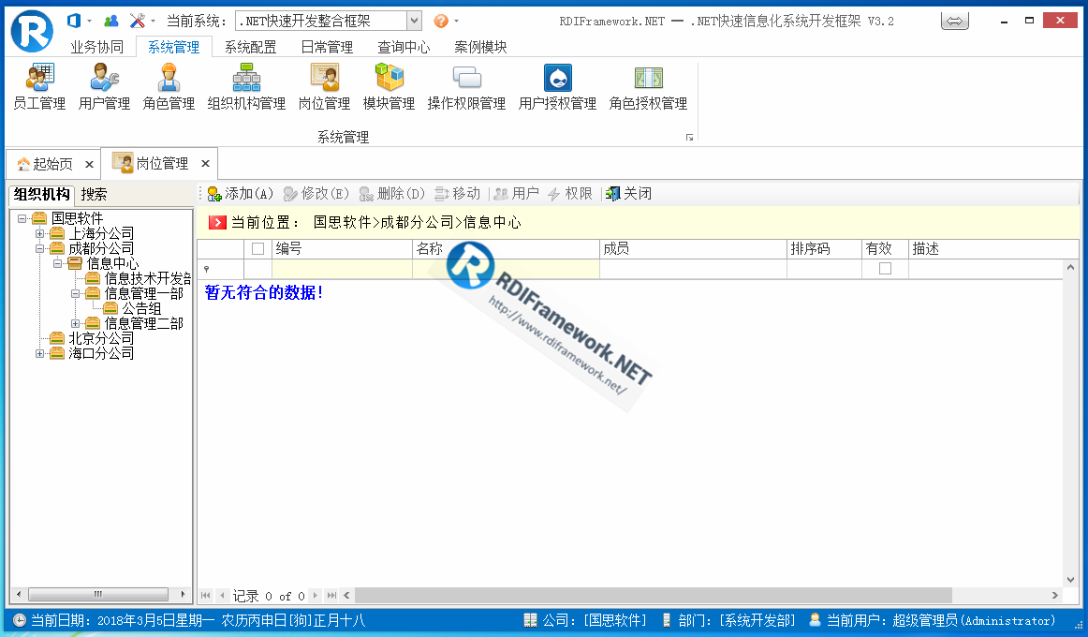Click the 当前用户 status bar entry
The width and height of the screenshot is (1088, 637).
coord(932,620)
